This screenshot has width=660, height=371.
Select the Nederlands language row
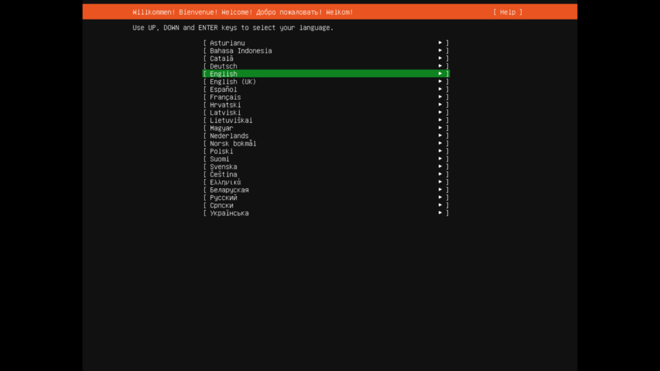click(x=325, y=136)
